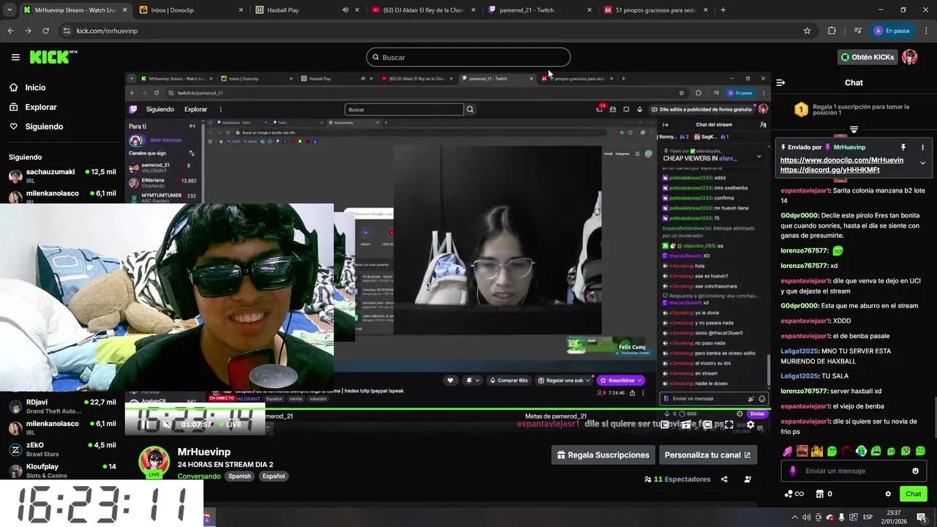The image size is (937, 527).
Task: Open sachauzumaki channel in following list
Action: pyautogui.click(x=62, y=176)
